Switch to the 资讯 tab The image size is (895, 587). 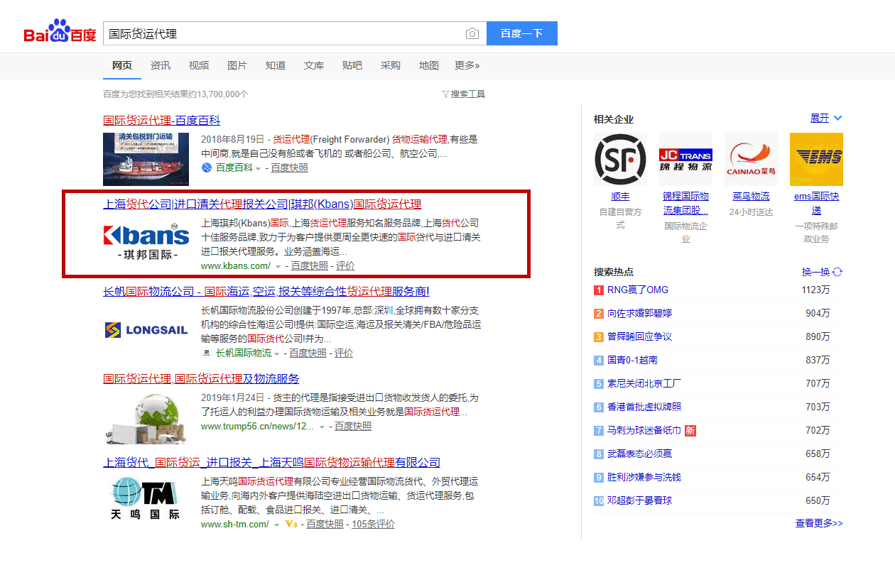pos(161,65)
